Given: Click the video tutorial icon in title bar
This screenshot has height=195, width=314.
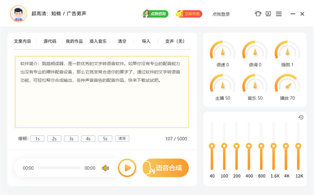Looking at the screenshot, I should [x=268, y=14].
